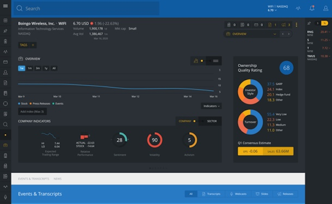Open the hamburger menu in the sidebar
This screenshot has height=204, width=332.
(x=5, y=6)
